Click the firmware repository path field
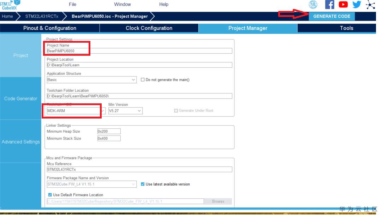382x218 pixels. pyautogui.click(x=125, y=201)
